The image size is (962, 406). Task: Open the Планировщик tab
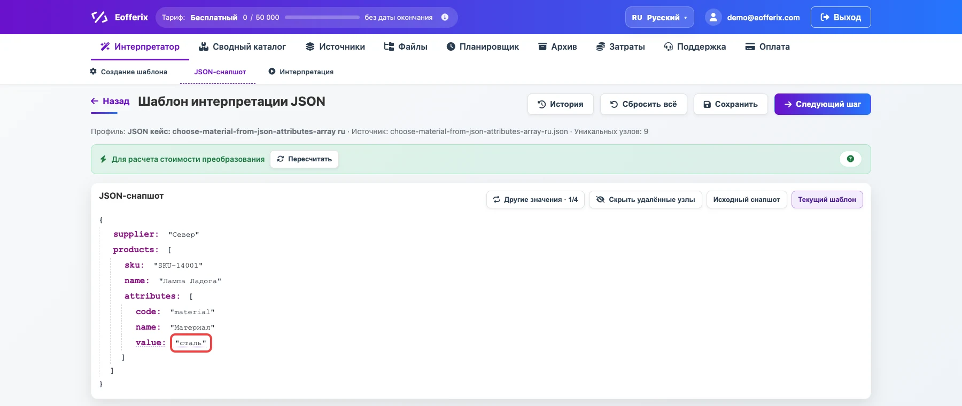click(x=483, y=46)
